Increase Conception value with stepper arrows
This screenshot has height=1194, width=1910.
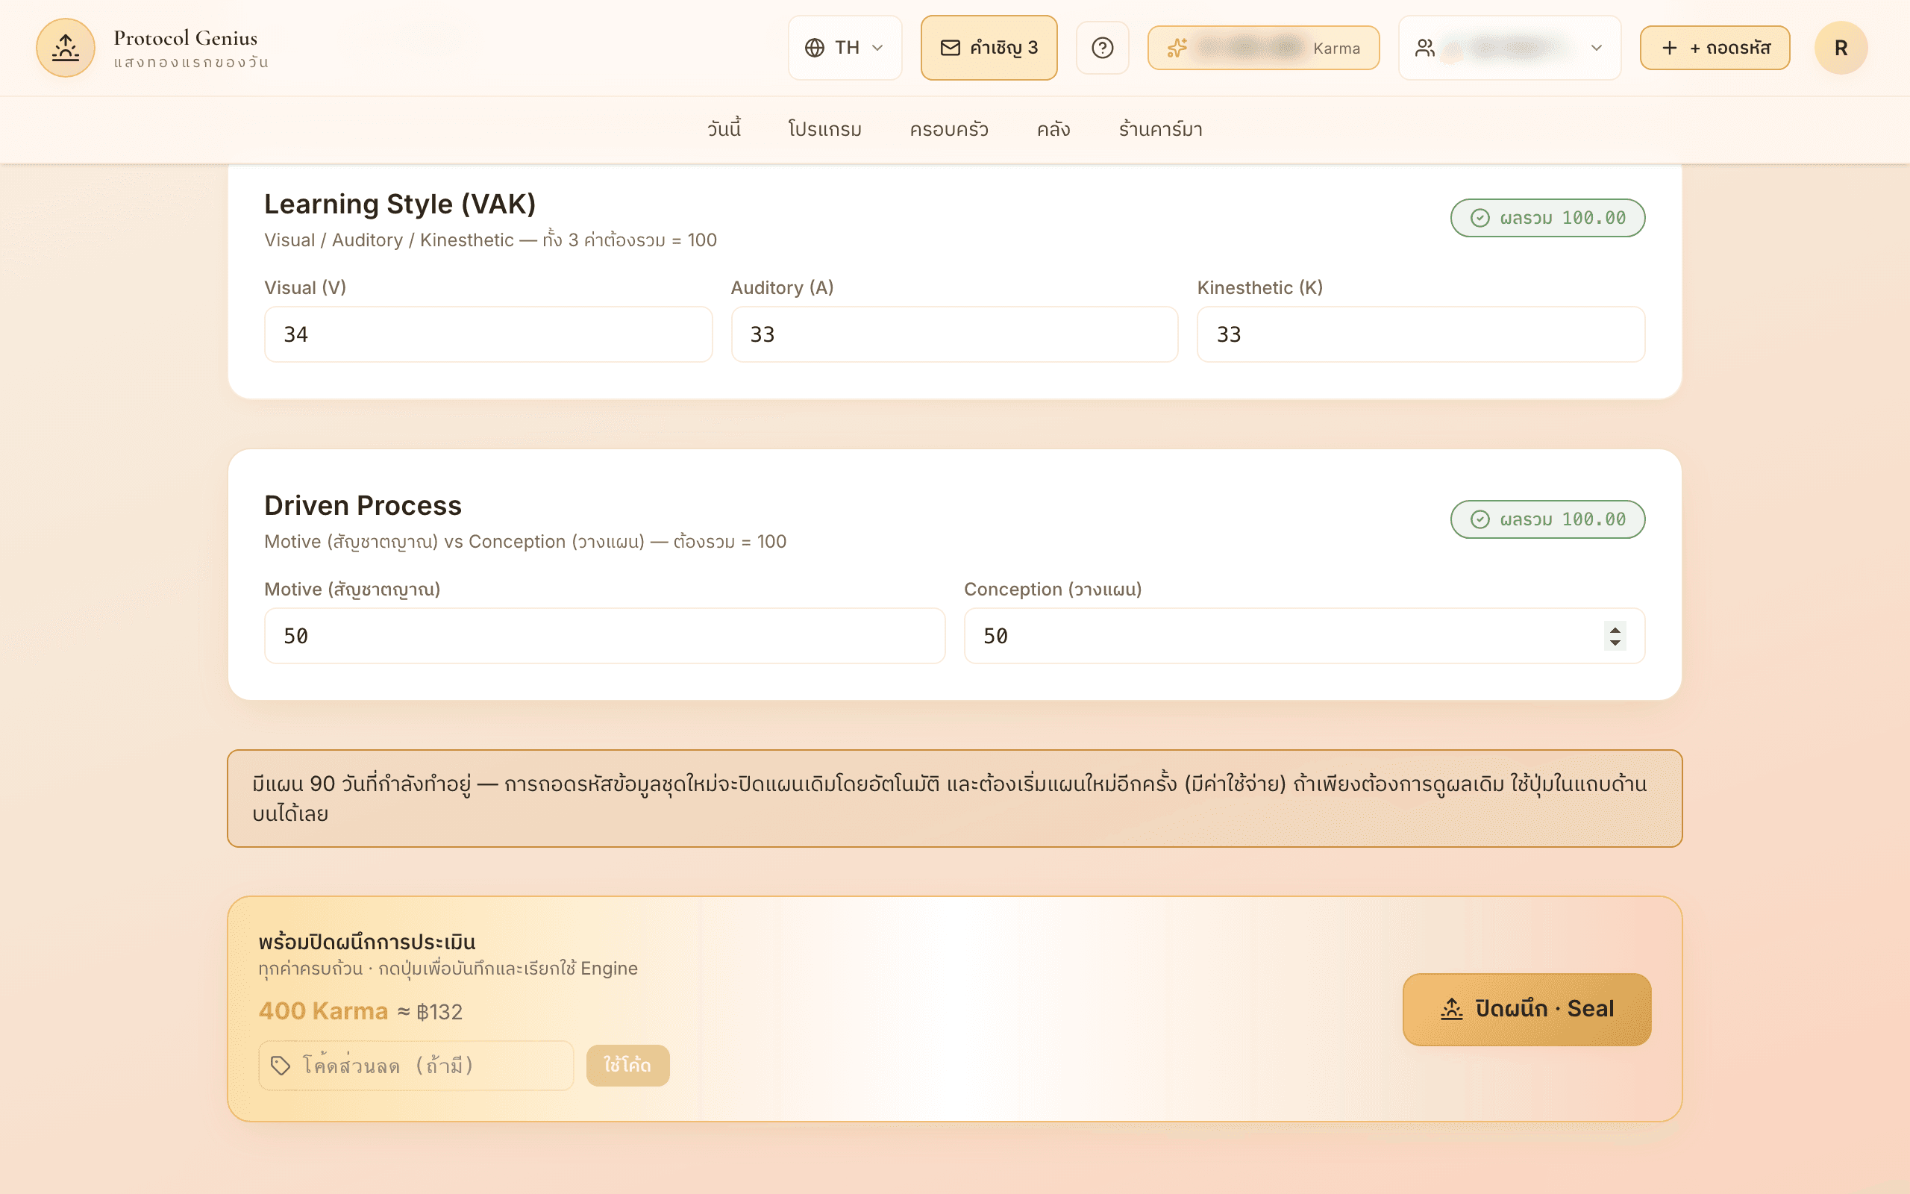(1615, 629)
